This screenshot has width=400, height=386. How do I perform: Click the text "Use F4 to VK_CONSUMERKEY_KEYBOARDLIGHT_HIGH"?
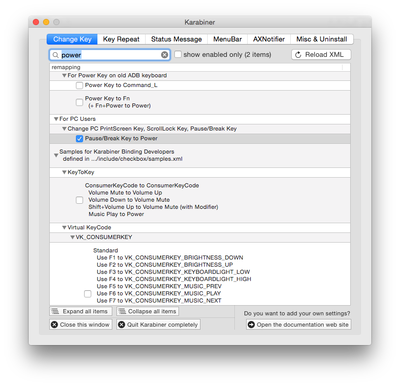pyautogui.click(x=174, y=279)
